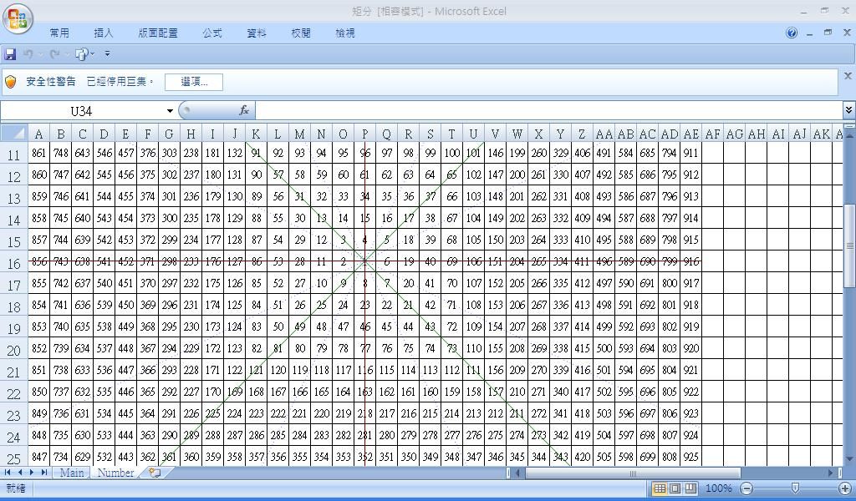Open the 檢視 ribbon tab

pyautogui.click(x=345, y=33)
